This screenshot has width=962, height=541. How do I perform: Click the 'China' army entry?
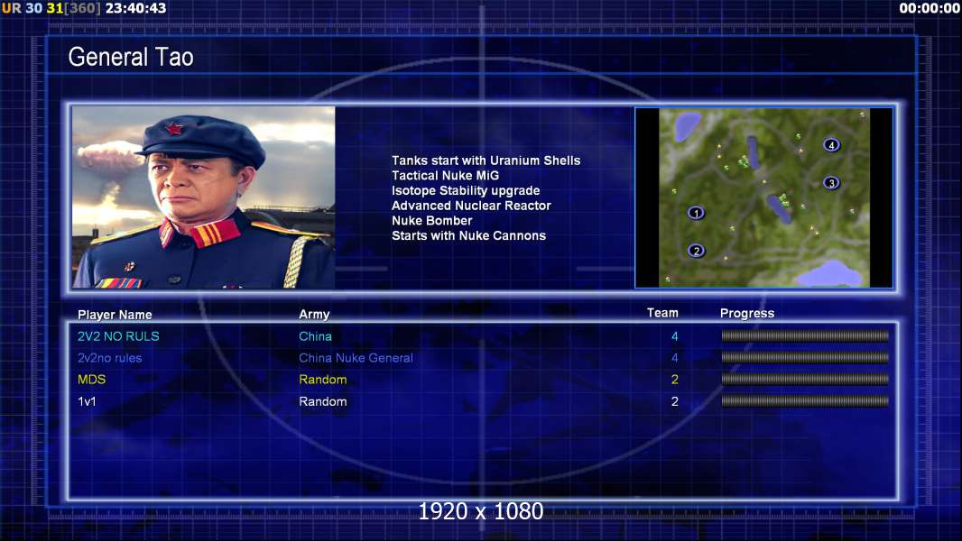(315, 336)
